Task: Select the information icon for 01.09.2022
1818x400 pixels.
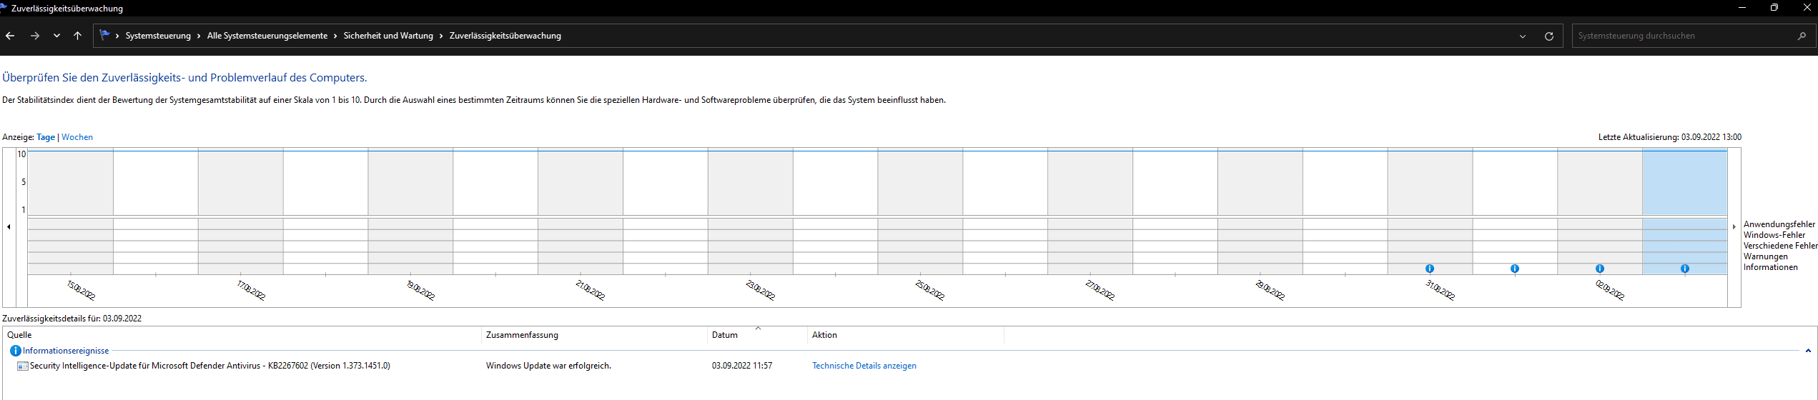Action: point(1515,269)
